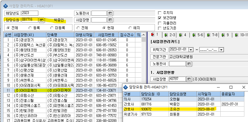The width and height of the screenshot is (248, 122).
Task: Open lookup icon next to H3797 field
Action: 189,79
